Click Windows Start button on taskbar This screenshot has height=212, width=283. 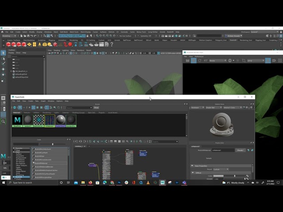tap(3, 182)
